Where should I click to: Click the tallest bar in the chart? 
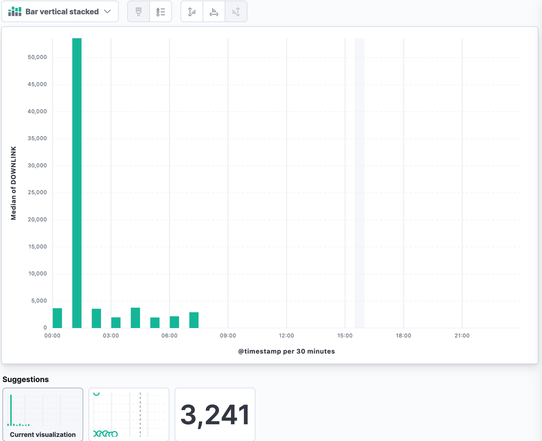77,183
